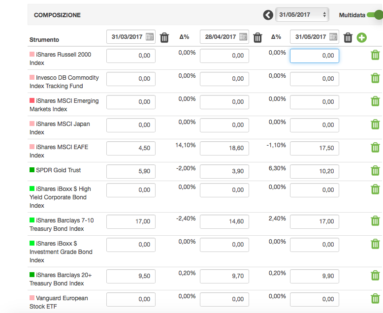The width and height of the screenshot is (383, 313).
Task: Remove iShares Barclays 20+ Treasury Bond Index row
Action: (375, 276)
